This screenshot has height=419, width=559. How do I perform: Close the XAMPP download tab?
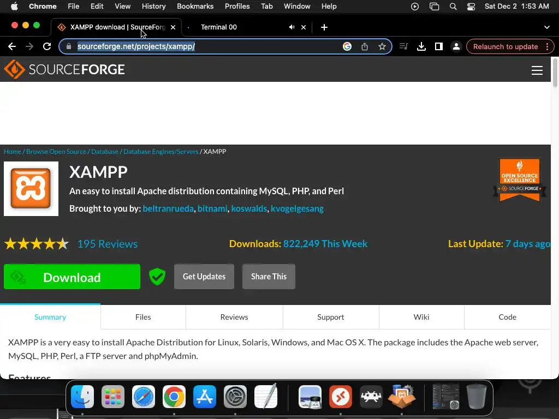click(x=173, y=27)
